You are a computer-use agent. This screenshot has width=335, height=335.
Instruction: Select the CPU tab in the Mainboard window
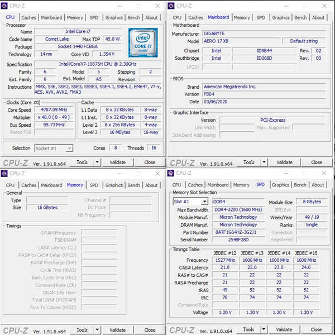(x=177, y=17)
